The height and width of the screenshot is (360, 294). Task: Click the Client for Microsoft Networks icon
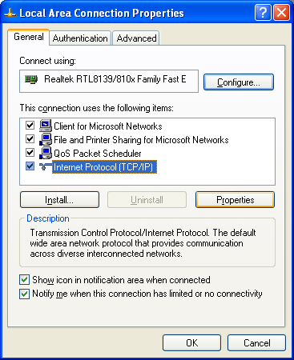(x=46, y=126)
